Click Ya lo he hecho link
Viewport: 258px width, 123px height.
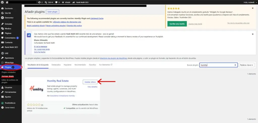point(40,52)
